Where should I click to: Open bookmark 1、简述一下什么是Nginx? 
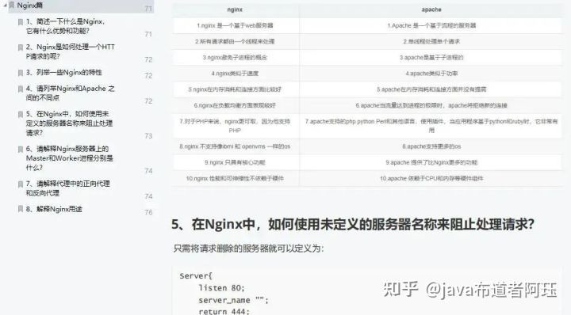(66, 26)
